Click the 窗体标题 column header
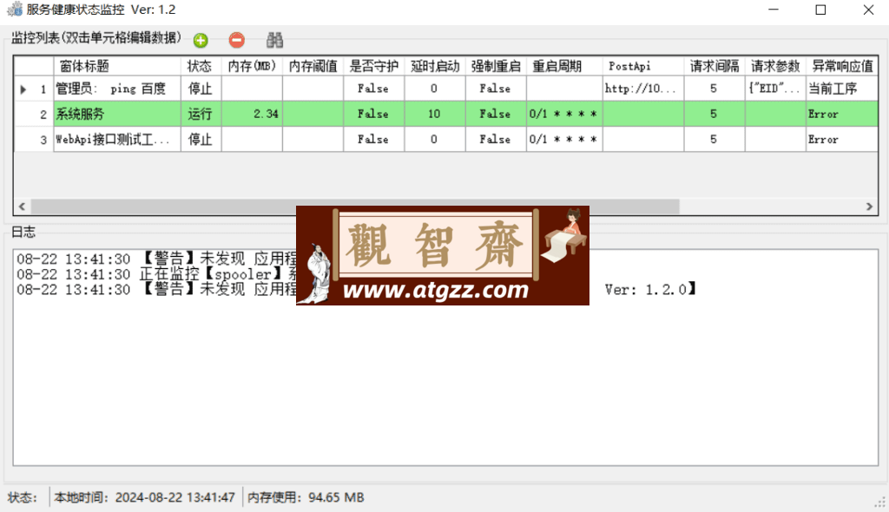The image size is (889, 512). (117, 66)
